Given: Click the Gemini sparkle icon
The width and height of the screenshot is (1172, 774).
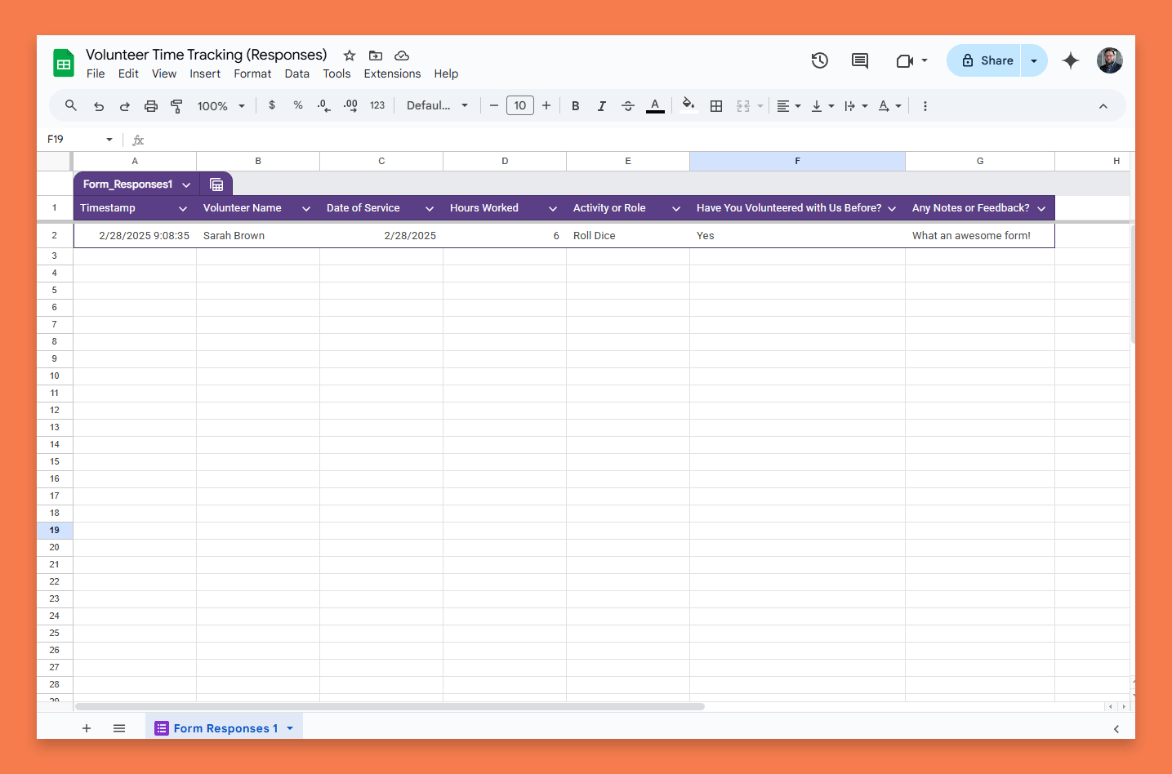Looking at the screenshot, I should click(x=1070, y=60).
